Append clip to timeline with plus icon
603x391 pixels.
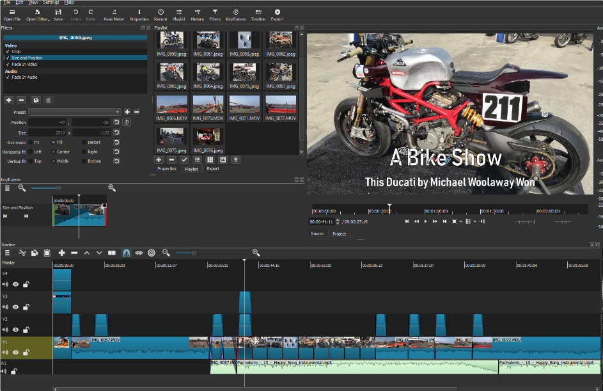61,253
